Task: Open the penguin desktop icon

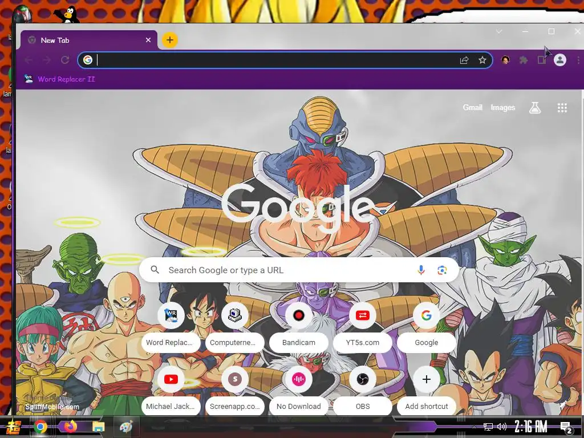Action: [x=67, y=14]
